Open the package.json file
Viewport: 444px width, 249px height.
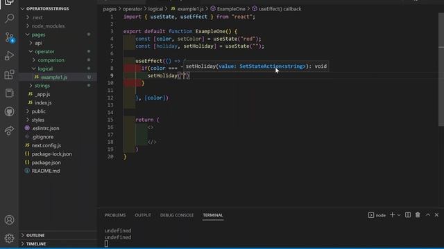pos(46,163)
